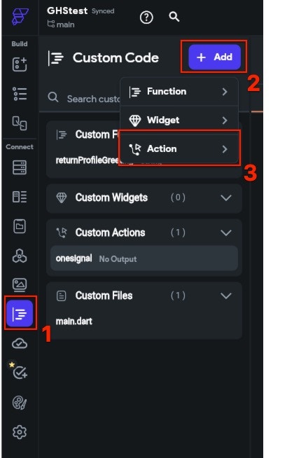Open the Firestore database icon under Connect
This screenshot has width=308, height=458.
pos(20,167)
